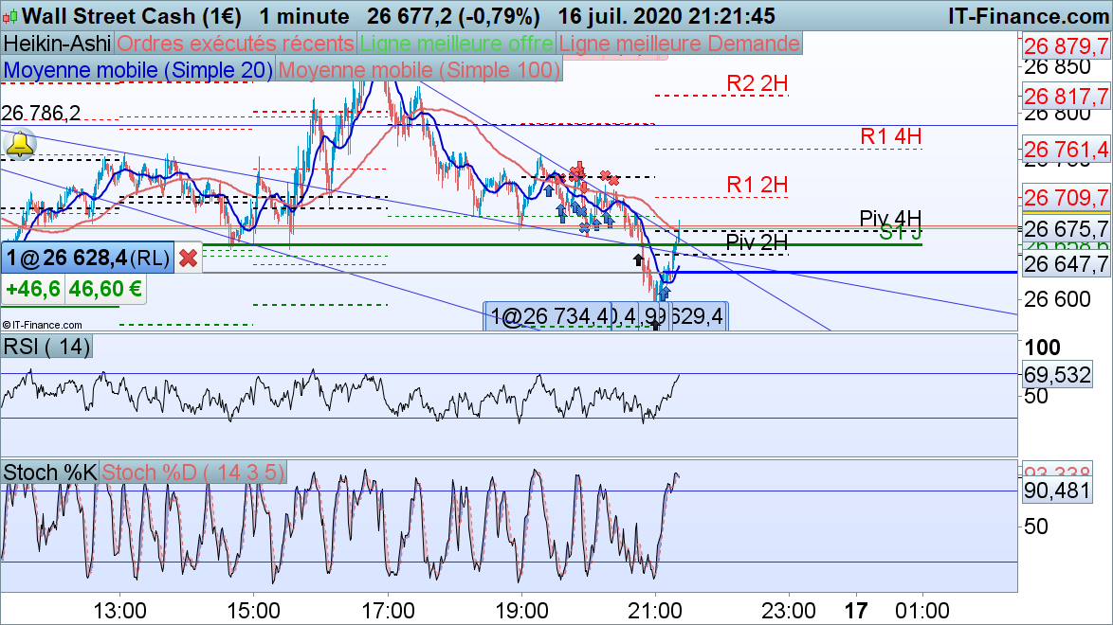Click the candlestick icon beside Wall Street Cash
1113x625 pixels.
pyautogui.click(x=9, y=15)
